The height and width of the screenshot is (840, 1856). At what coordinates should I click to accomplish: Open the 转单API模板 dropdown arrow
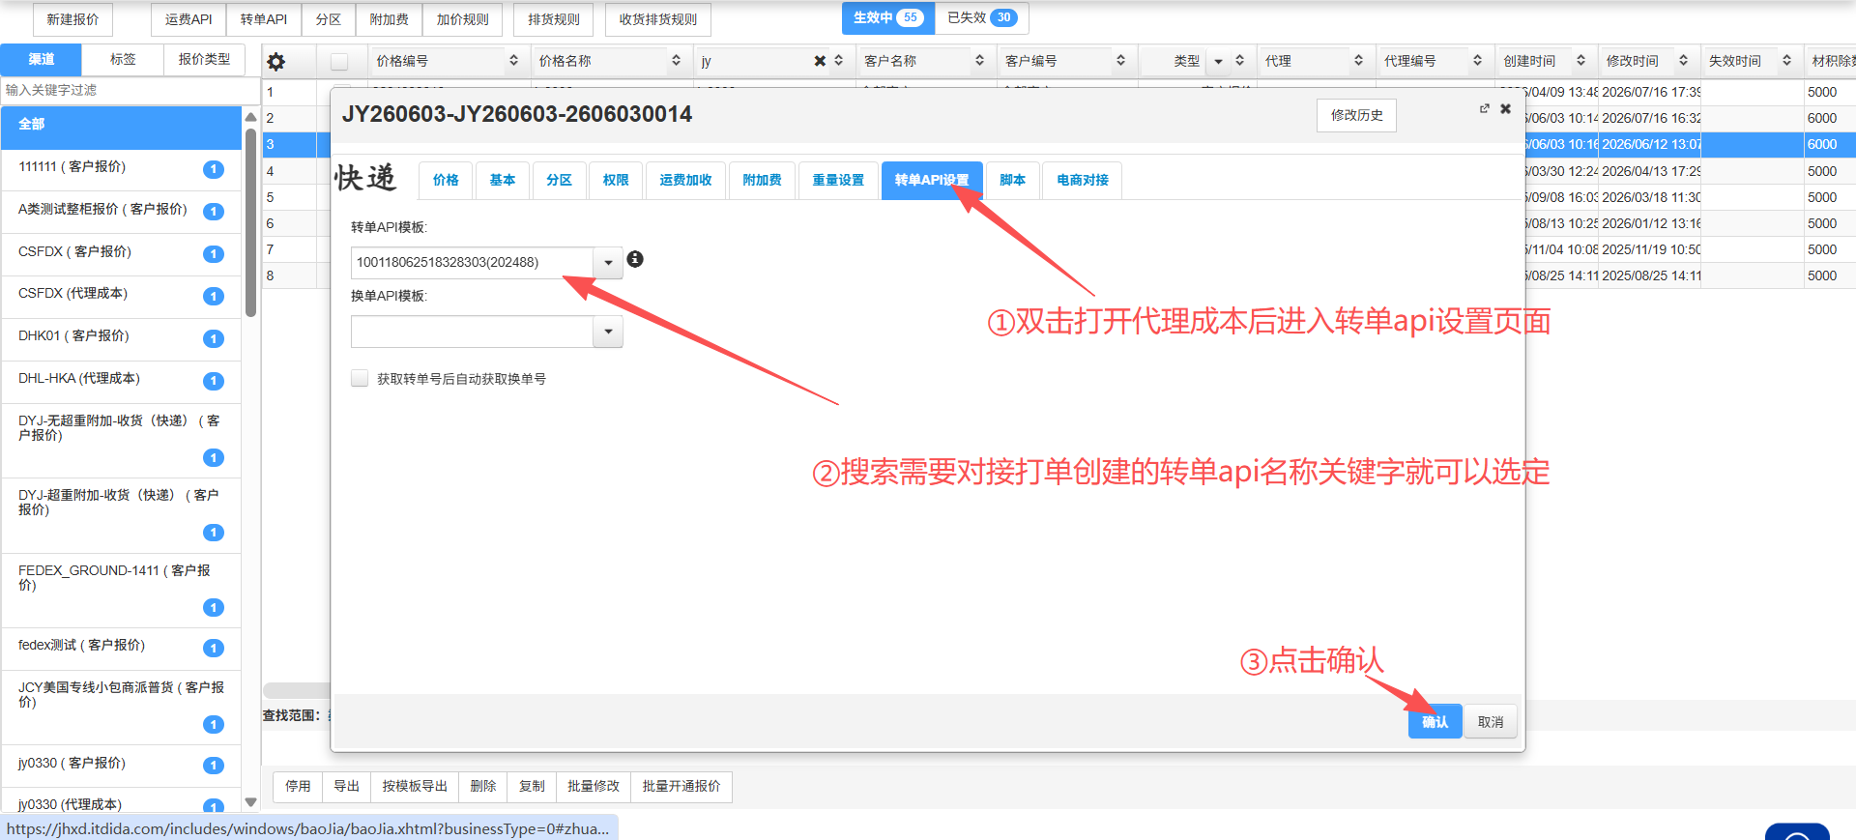click(608, 262)
